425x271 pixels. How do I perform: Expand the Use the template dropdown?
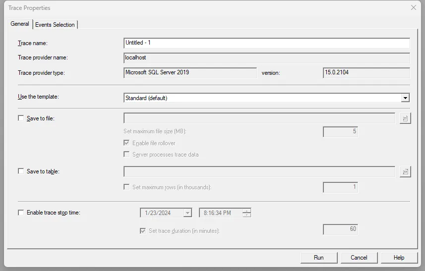405,98
